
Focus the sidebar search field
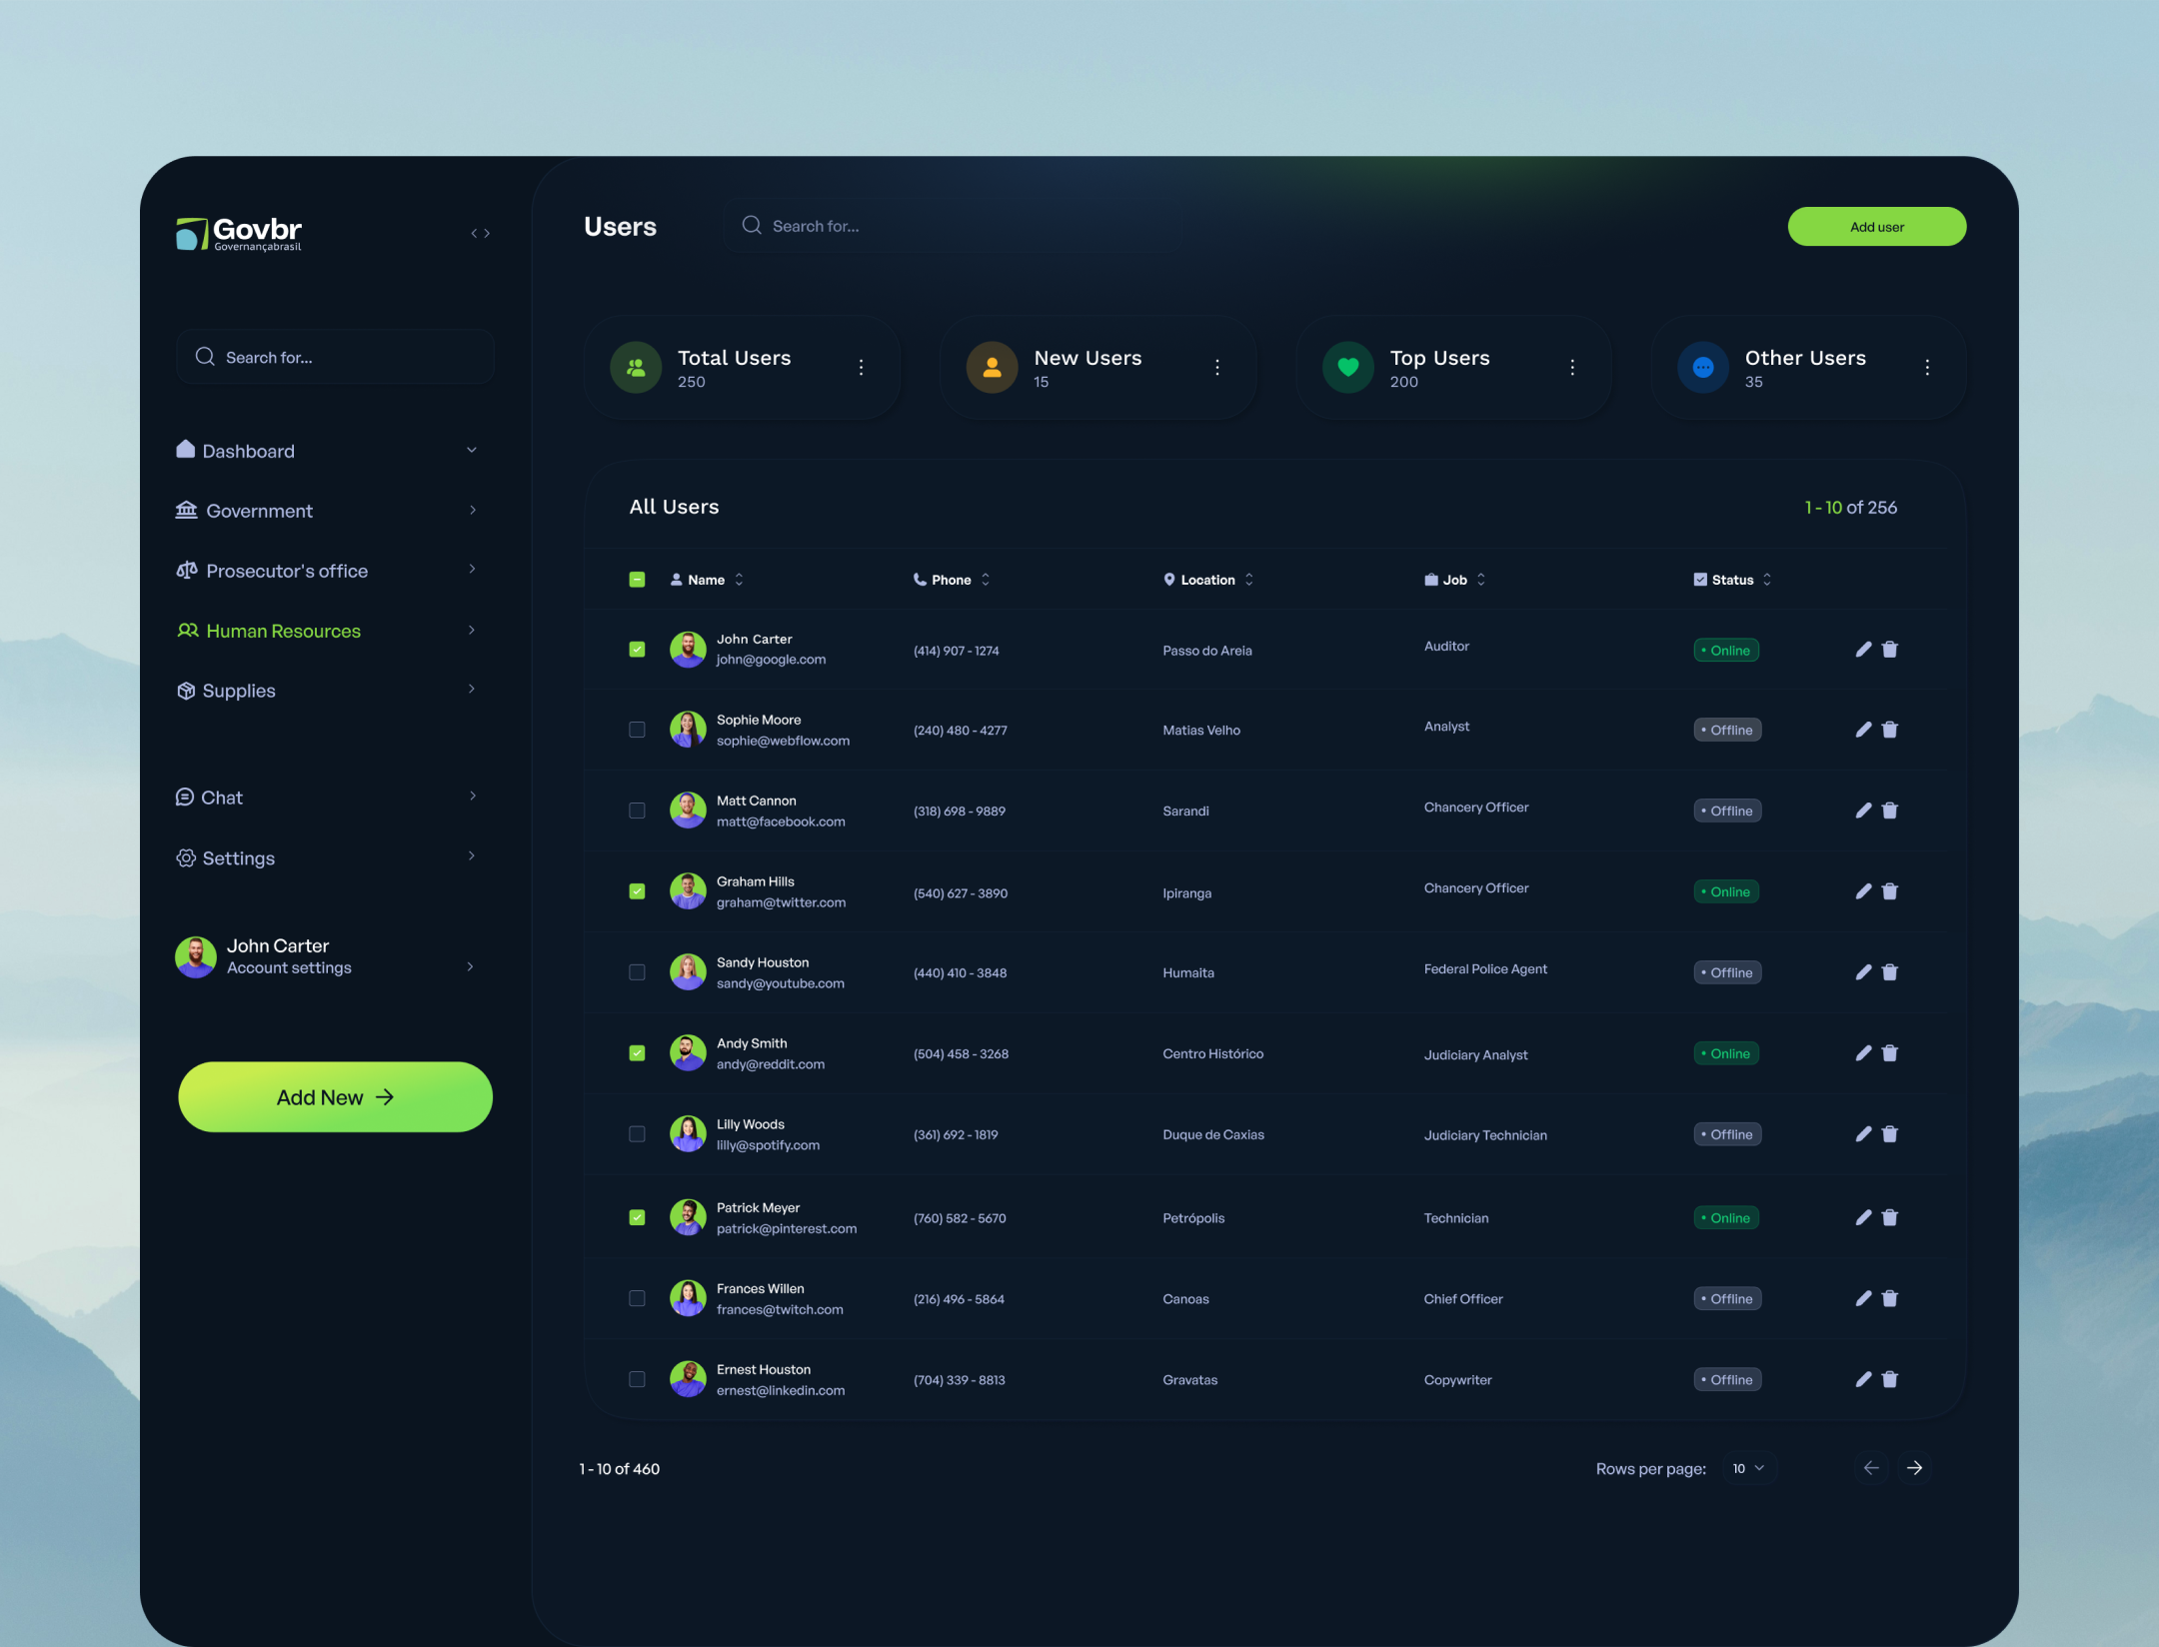pos(335,357)
